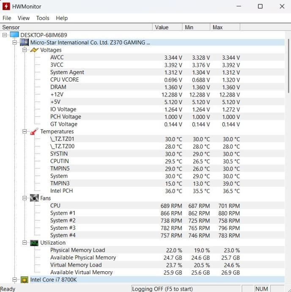Collapse the Fans group

click(25, 198)
